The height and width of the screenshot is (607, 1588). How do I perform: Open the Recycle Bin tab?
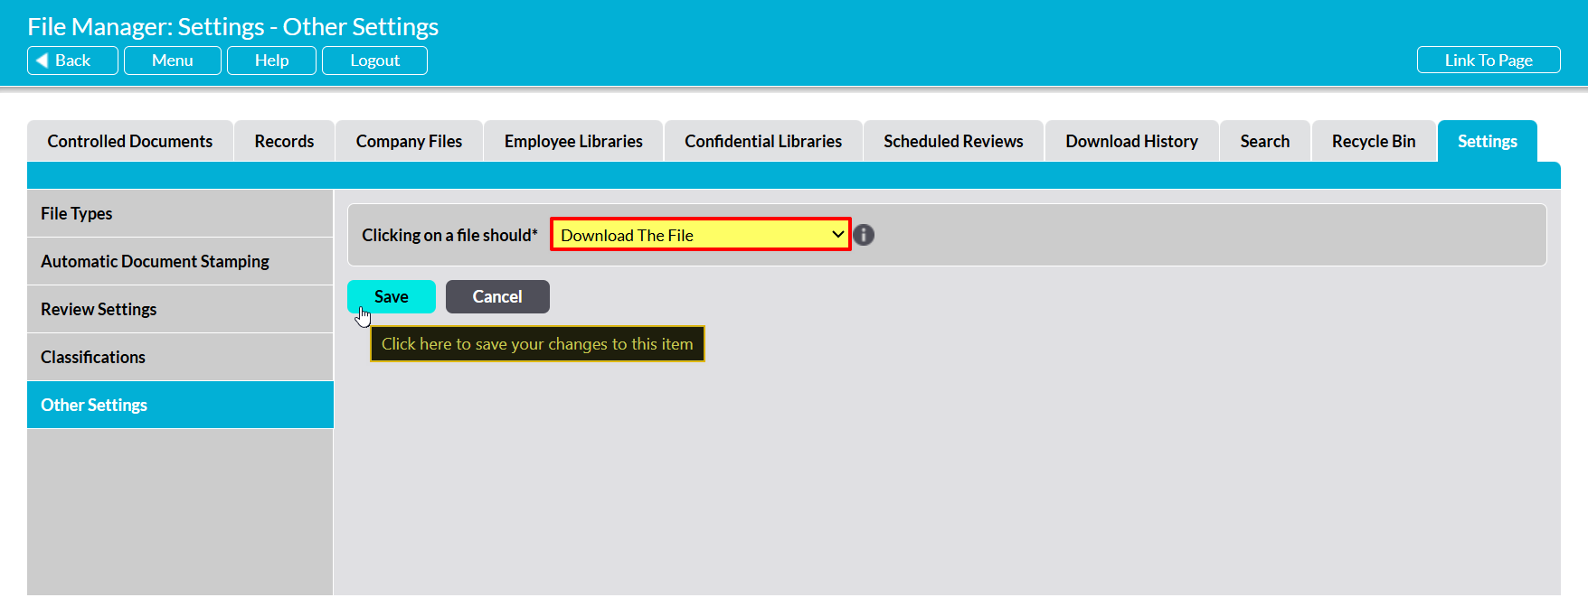1373,141
